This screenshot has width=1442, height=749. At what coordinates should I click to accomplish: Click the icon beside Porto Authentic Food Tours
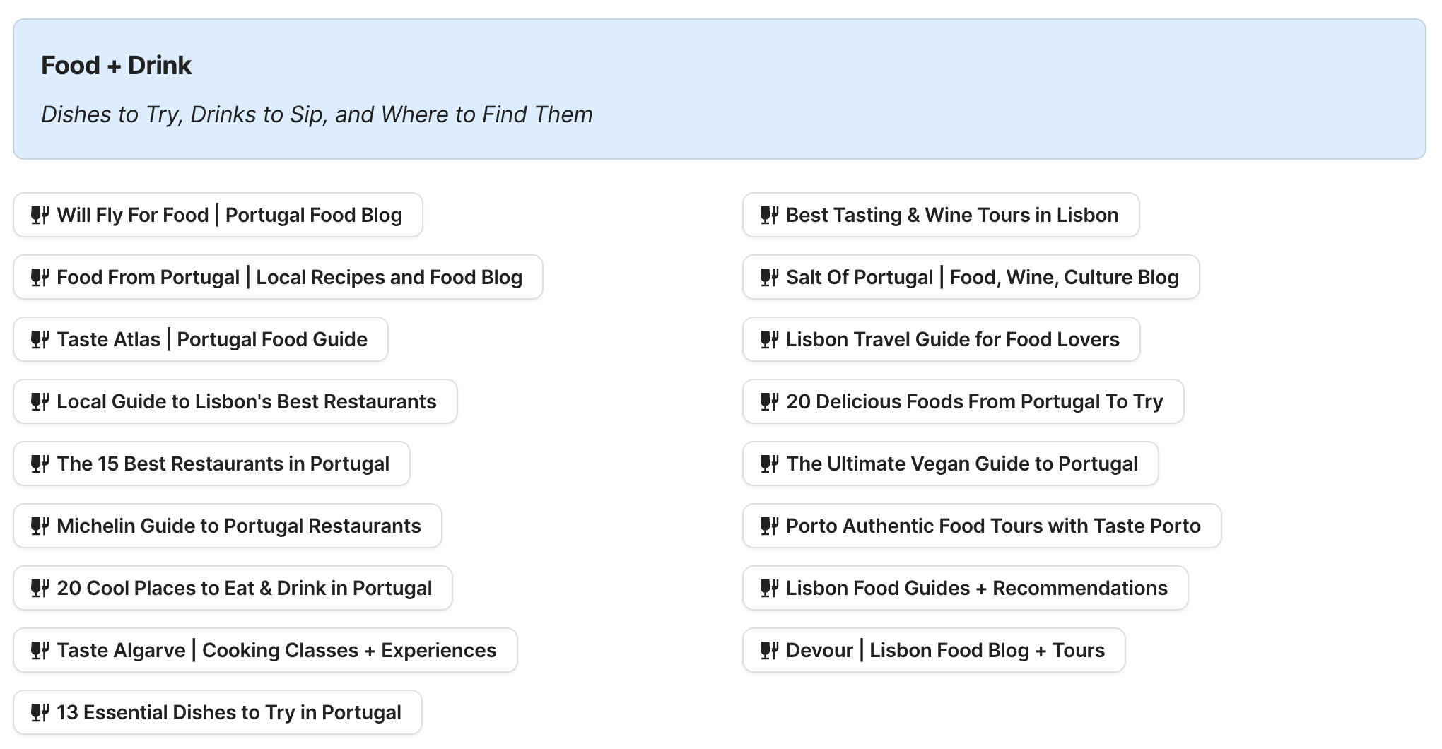pos(769,526)
